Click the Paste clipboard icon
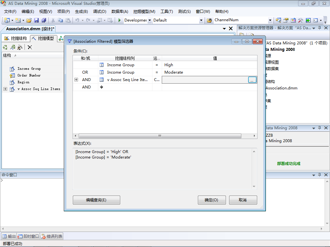This screenshot has width=330, height=247. pos(68,20)
